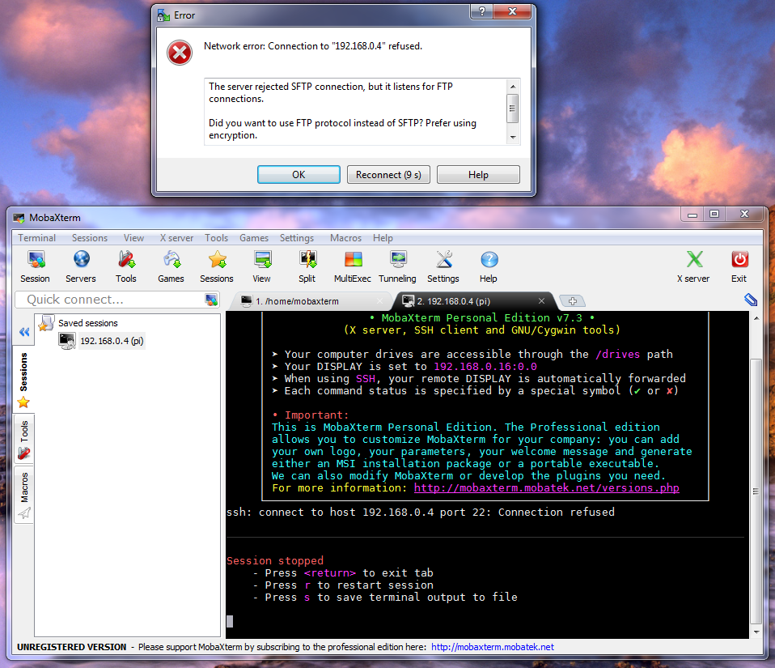Click the error message scrollbar thumb
Image resolution: width=775 pixels, height=668 pixels.
point(513,108)
